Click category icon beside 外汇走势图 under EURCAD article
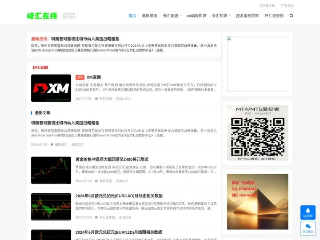The height and width of the screenshot is (240, 320). click(x=96, y=217)
